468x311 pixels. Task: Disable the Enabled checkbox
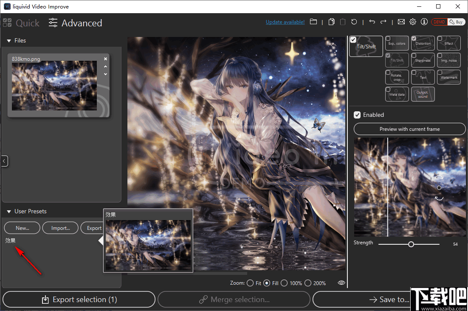(357, 115)
